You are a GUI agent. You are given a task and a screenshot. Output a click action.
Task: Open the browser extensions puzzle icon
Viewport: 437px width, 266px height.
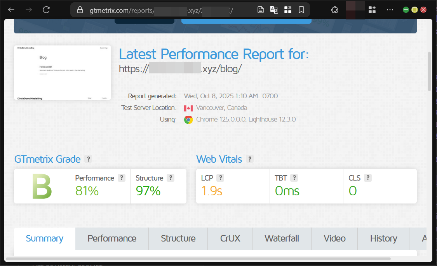pos(334,10)
